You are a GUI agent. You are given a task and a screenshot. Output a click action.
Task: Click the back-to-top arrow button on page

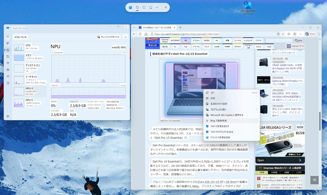click(x=314, y=180)
